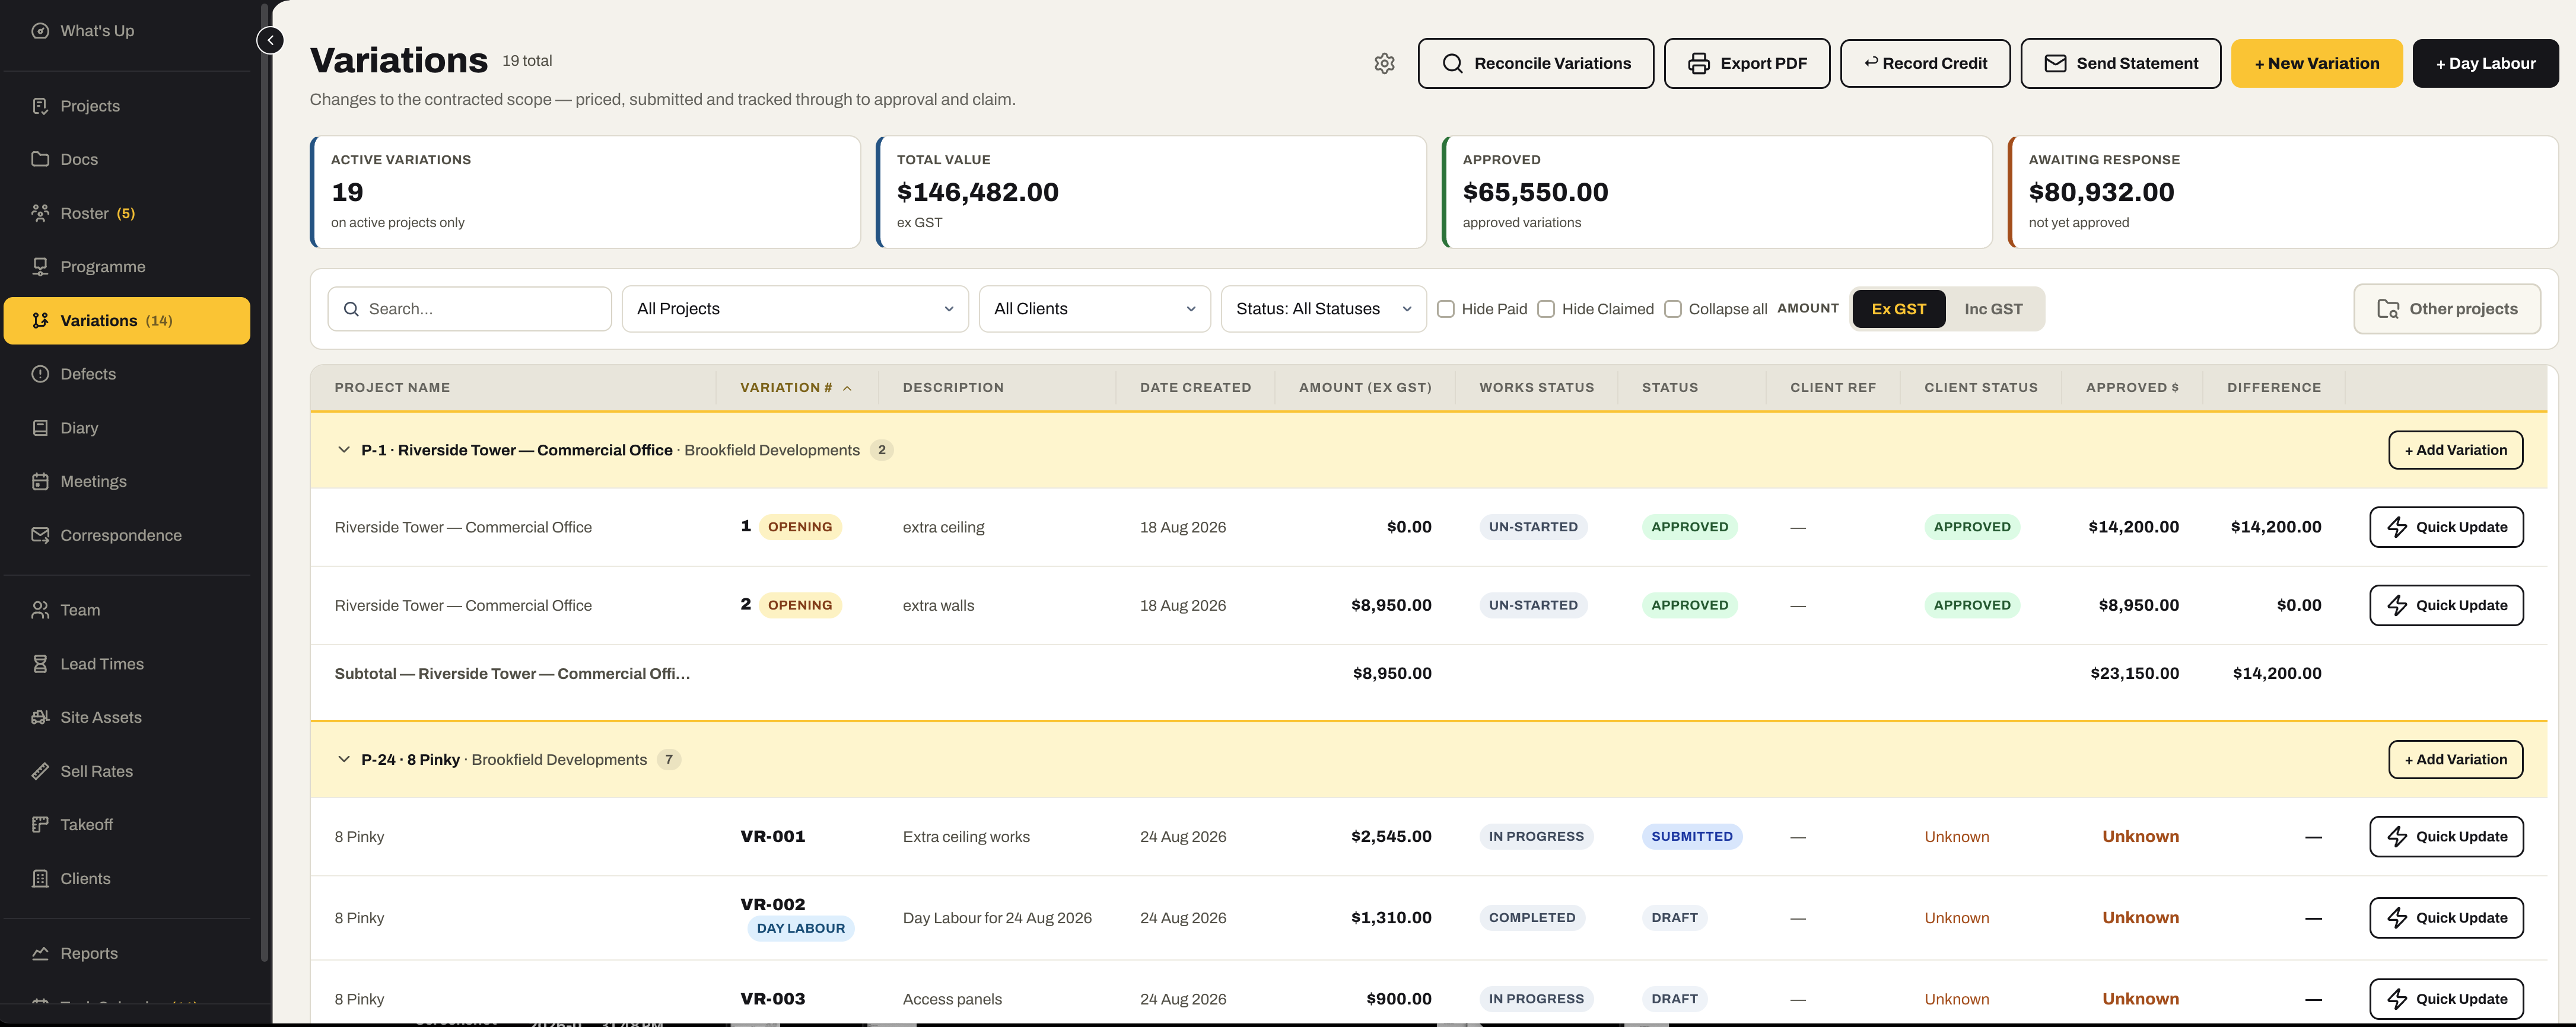Click the Meetings calendar icon
The image size is (2576, 1027).
pyautogui.click(x=40, y=481)
